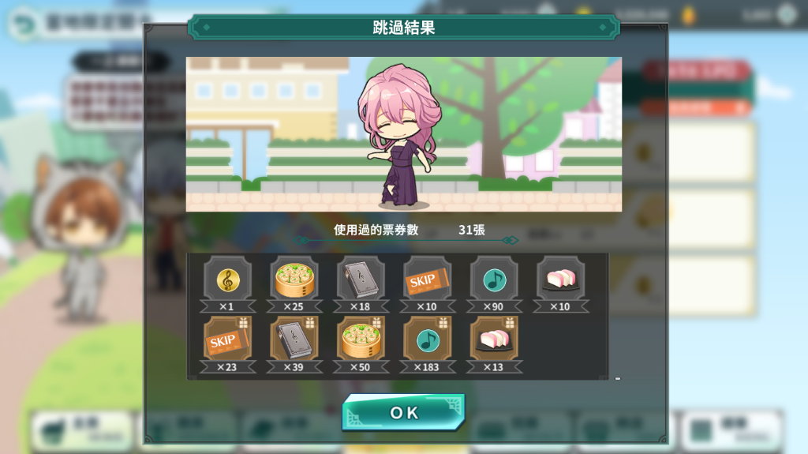Select the bonus SKIP ticket x23
This screenshot has width=808, height=454.
pos(227,344)
